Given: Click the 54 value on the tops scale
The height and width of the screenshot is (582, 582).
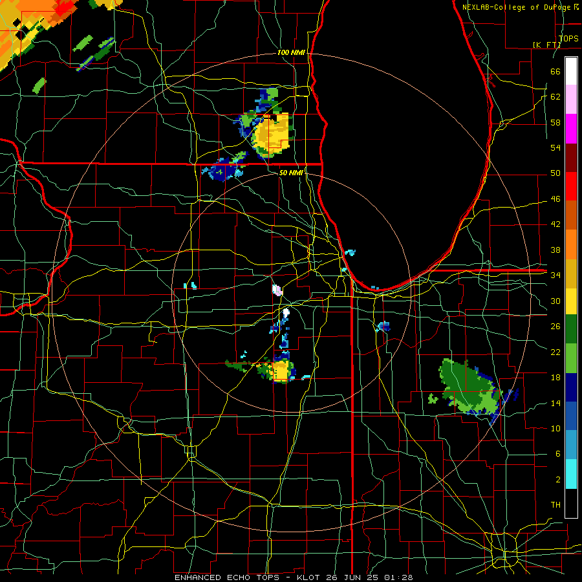Looking at the screenshot, I should point(555,147).
